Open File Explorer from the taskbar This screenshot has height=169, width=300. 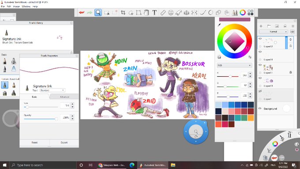[173, 165]
